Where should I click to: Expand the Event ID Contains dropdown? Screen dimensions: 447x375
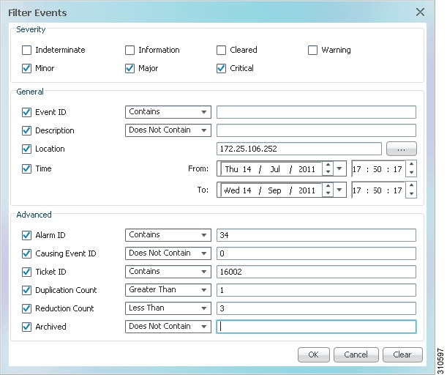pyautogui.click(x=168, y=112)
